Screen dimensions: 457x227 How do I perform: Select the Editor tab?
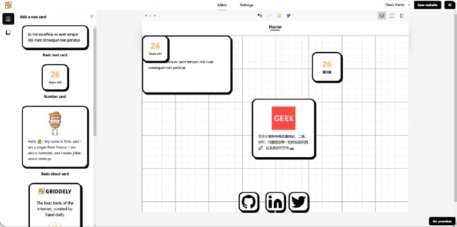coord(222,5)
